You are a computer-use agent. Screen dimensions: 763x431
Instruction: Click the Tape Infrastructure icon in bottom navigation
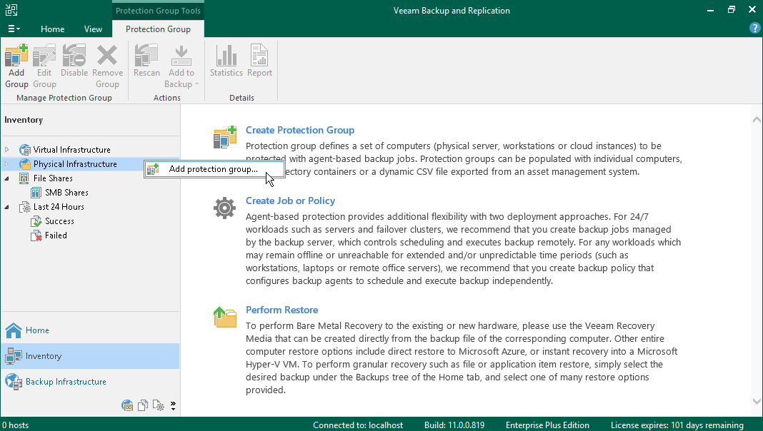[127, 405]
